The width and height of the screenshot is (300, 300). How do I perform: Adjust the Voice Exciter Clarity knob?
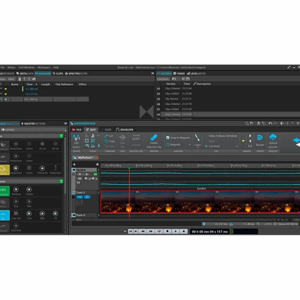(29, 189)
